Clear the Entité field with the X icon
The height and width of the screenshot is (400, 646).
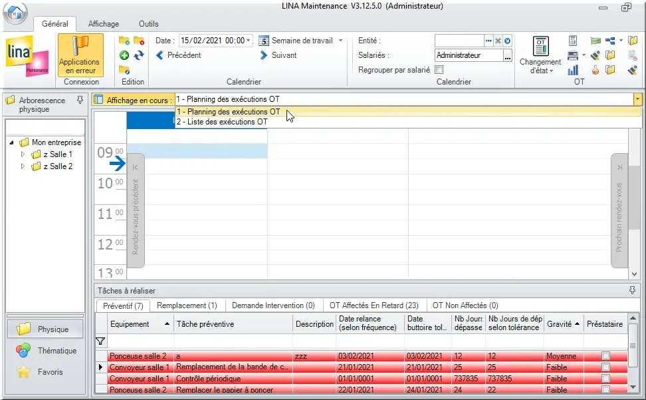pos(498,41)
